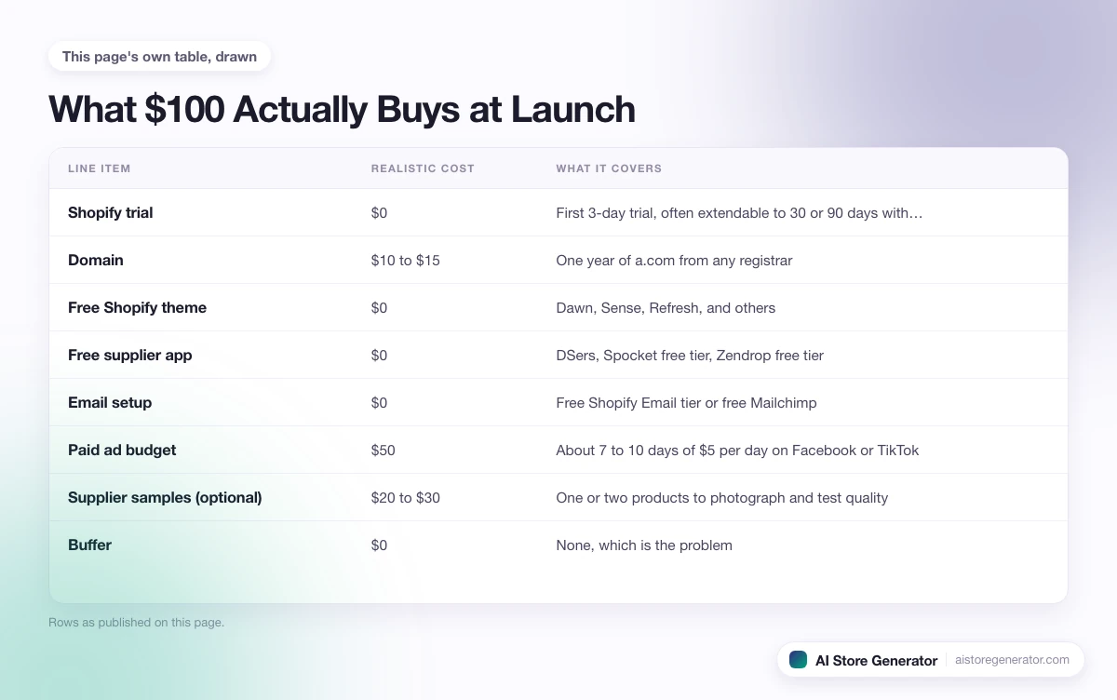This screenshot has width=1117, height=700.
Task: Click the AI Store Generator logo icon
Action: [x=798, y=659]
